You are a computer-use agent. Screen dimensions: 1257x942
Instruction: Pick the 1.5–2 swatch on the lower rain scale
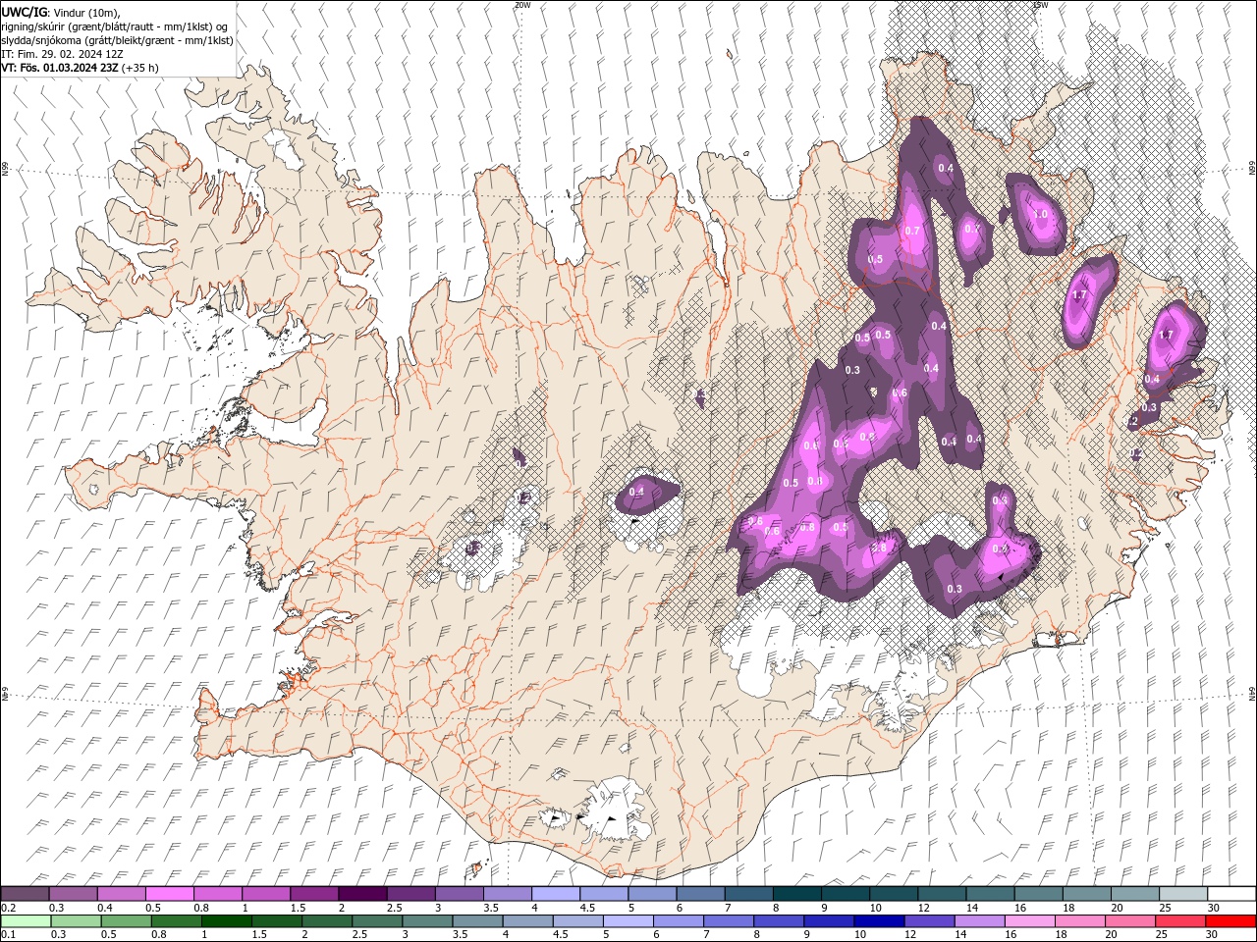coord(278,921)
